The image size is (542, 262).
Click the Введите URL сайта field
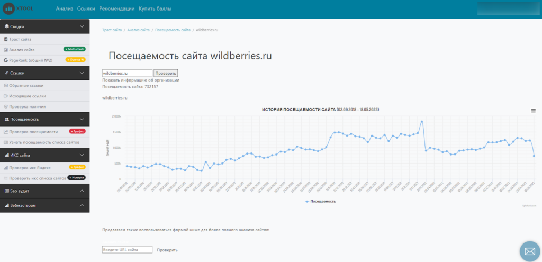pos(127,249)
